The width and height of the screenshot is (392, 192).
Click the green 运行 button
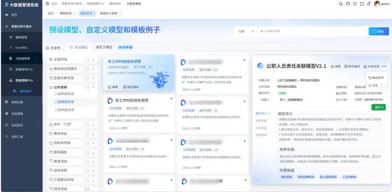(379, 107)
